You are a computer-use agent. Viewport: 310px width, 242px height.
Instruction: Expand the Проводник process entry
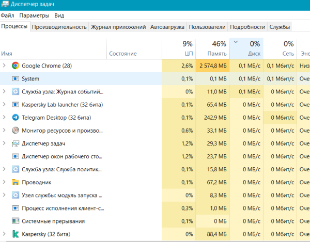pos(5,182)
